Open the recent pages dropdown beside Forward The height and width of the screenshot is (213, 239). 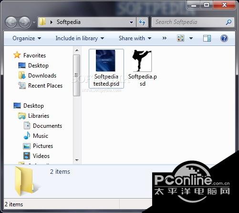[x=34, y=22]
